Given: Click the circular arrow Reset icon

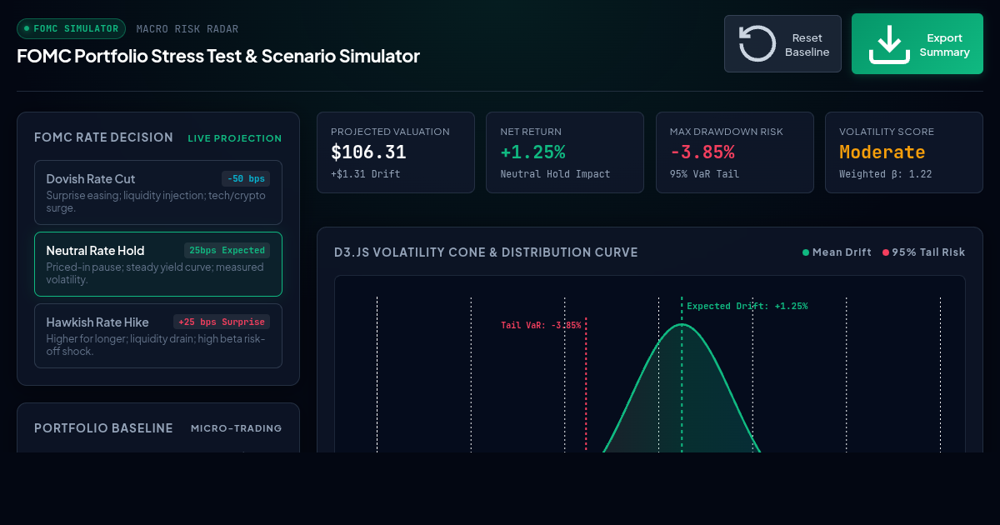Looking at the screenshot, I should pyautogui.click(x=757, y=44).
